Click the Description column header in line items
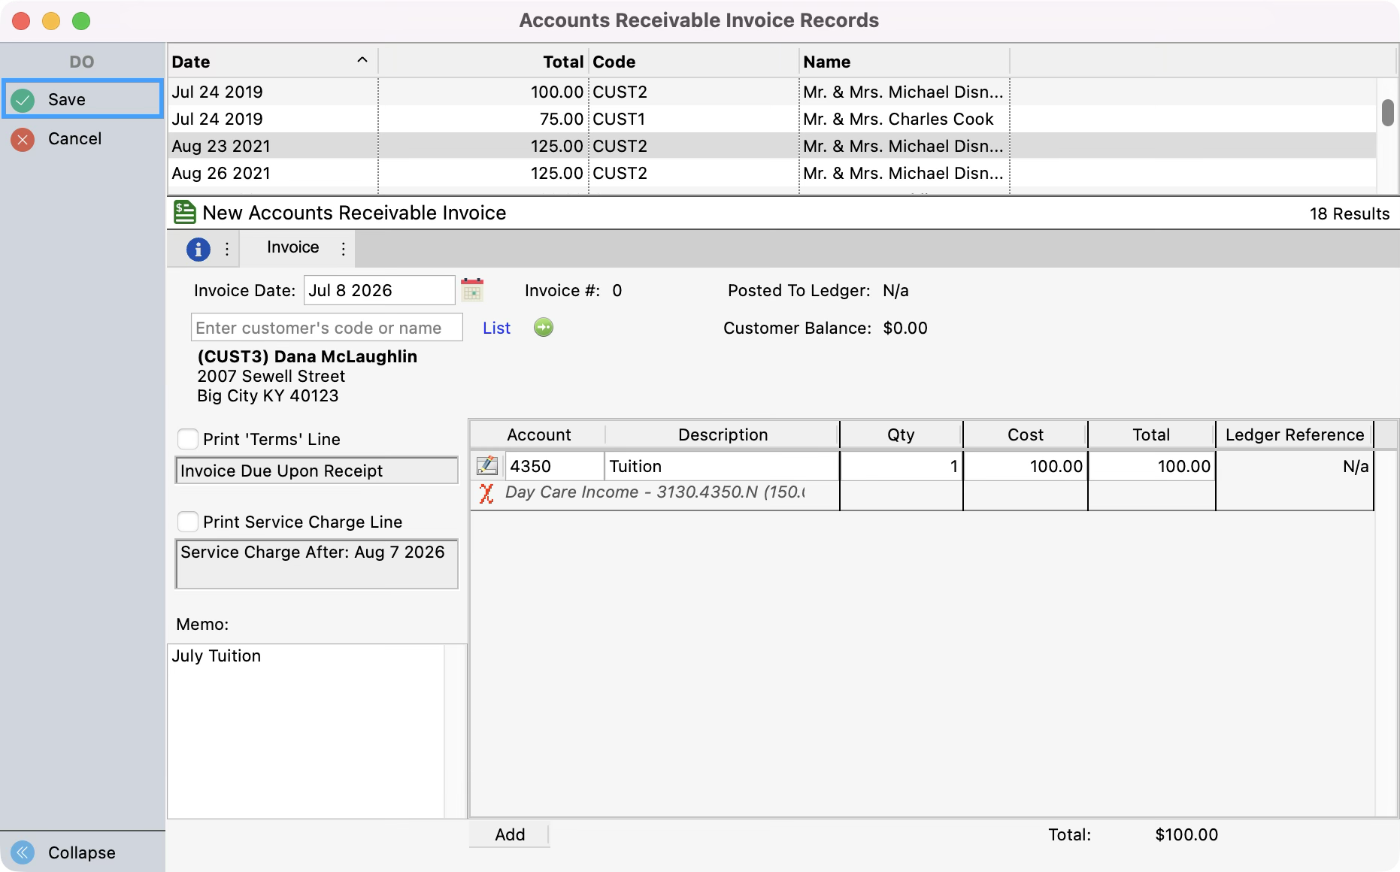The width and height of the screenshot is (1400, 872). tap(723, 434)
